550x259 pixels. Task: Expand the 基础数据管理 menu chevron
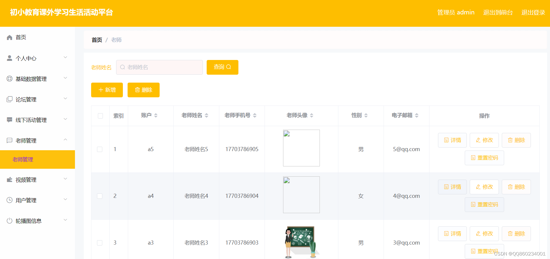pos(66,78)
